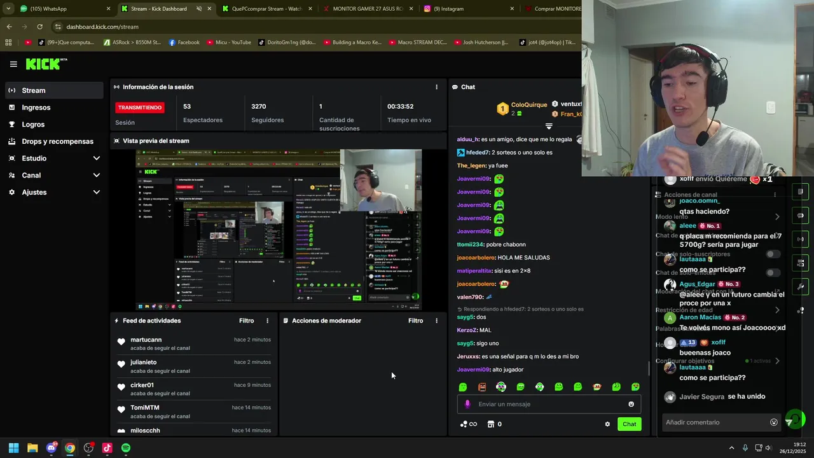Screen dimensions: 814x458
Task: Open Discord from the taskbar
Action: tap(51, 448)
